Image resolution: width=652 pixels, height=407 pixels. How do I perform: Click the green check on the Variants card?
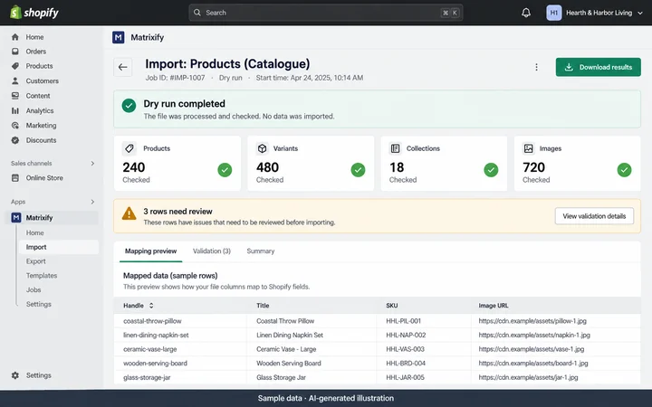click(358, 170)
